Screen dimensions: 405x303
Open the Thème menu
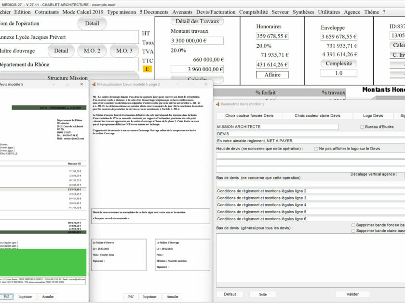click(371, 12)
